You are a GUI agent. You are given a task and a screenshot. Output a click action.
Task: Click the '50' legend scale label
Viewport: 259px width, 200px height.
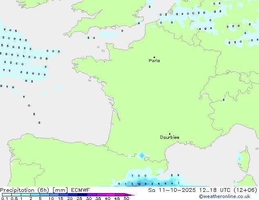[x=126, y=198]
